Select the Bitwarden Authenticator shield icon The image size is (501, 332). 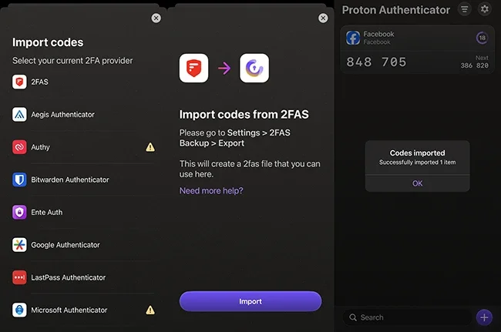19,179
